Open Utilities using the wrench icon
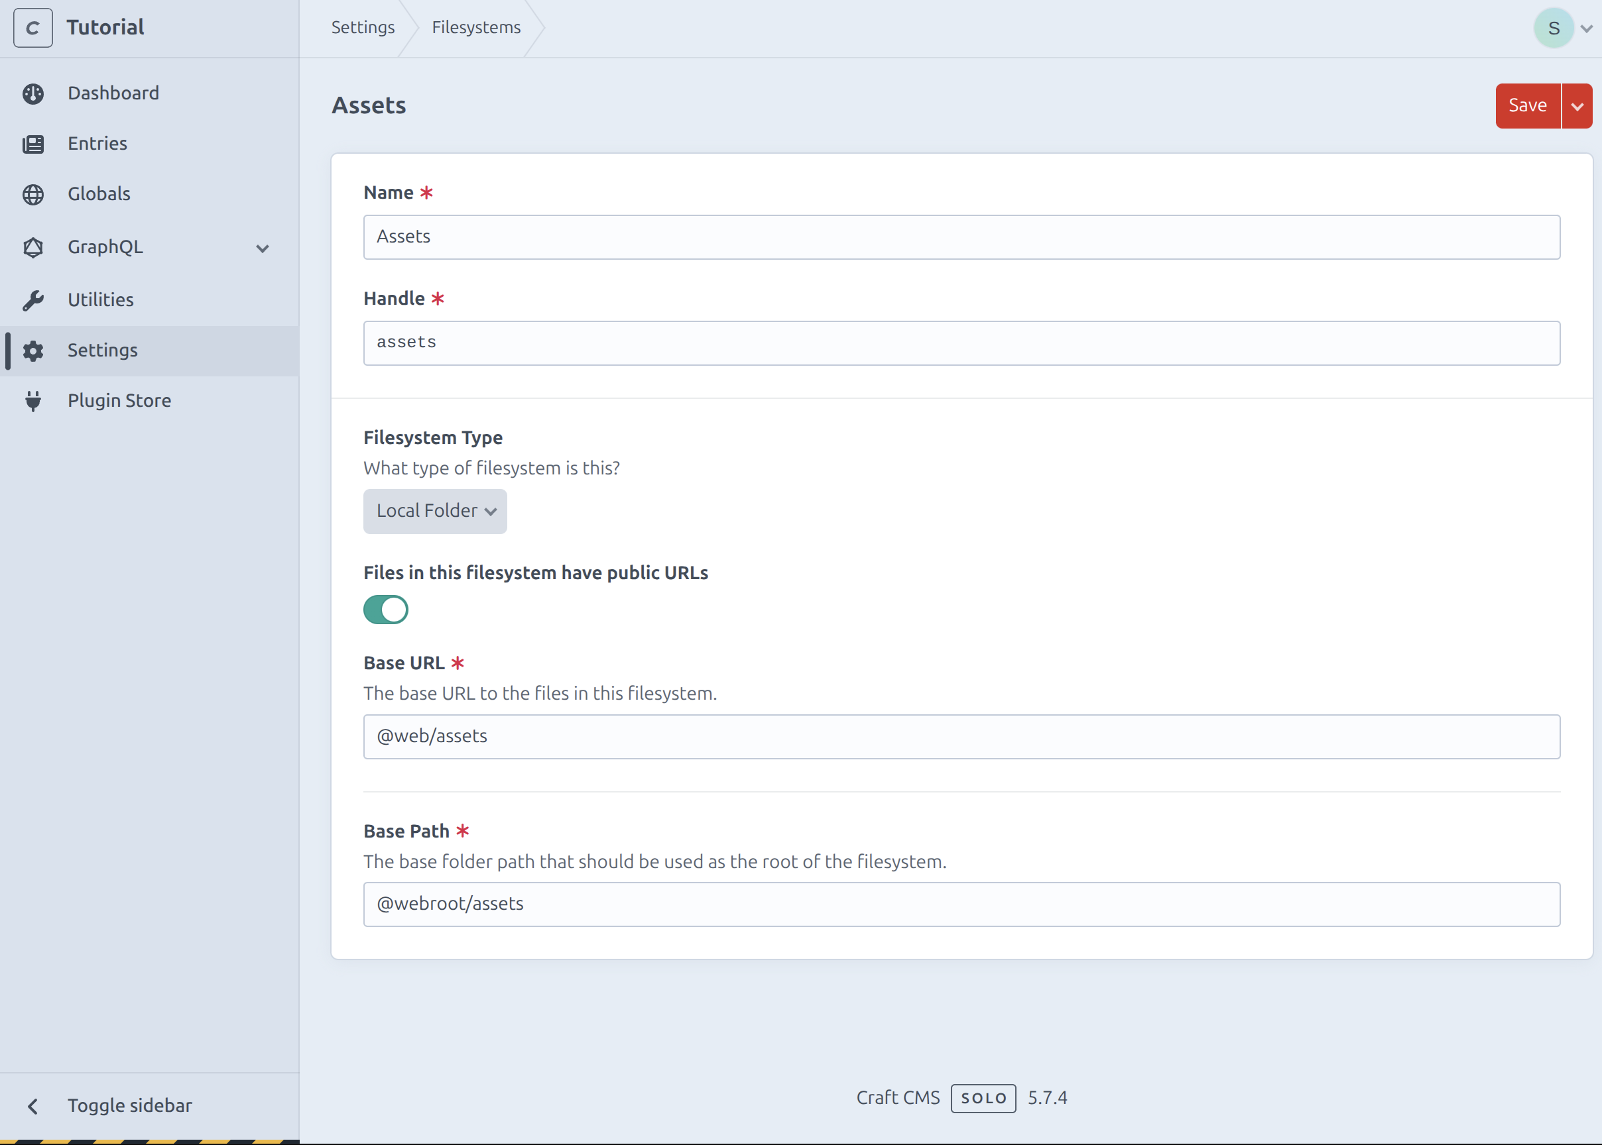1602x1145 pixels. tap(34, 299)
